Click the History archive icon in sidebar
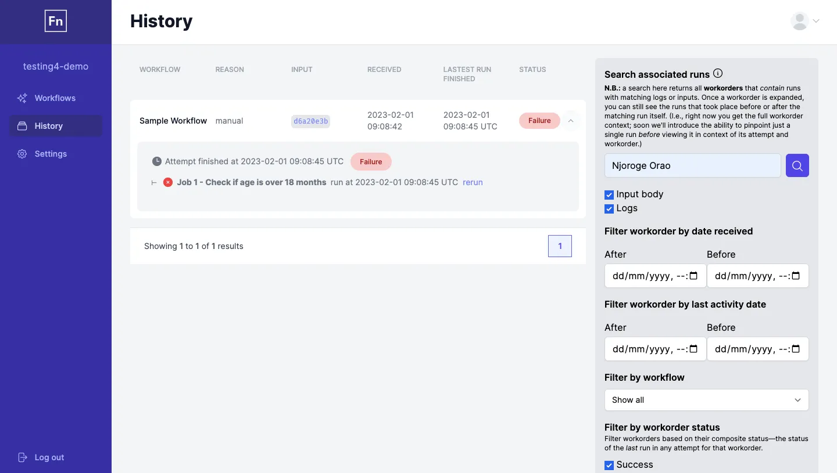837x473 pixels. tap(22, 126)
